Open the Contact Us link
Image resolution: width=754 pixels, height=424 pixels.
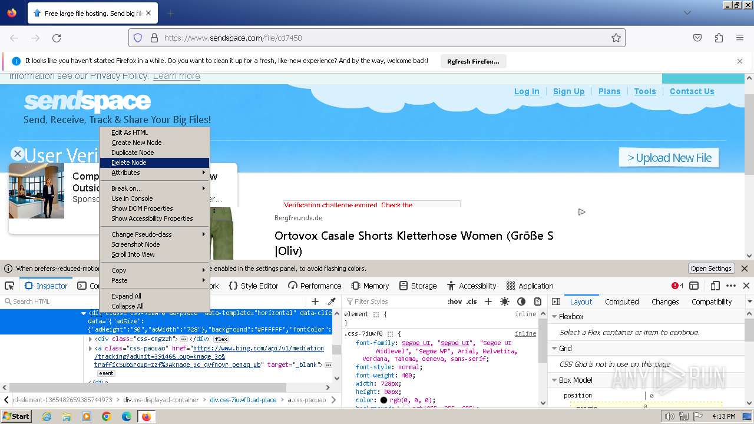click(x=692, y=91)
